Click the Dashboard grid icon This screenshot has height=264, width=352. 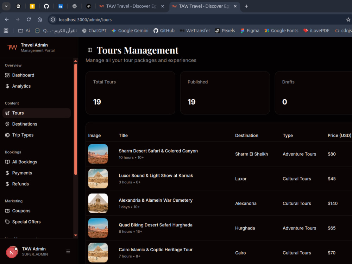pos(7,75)
